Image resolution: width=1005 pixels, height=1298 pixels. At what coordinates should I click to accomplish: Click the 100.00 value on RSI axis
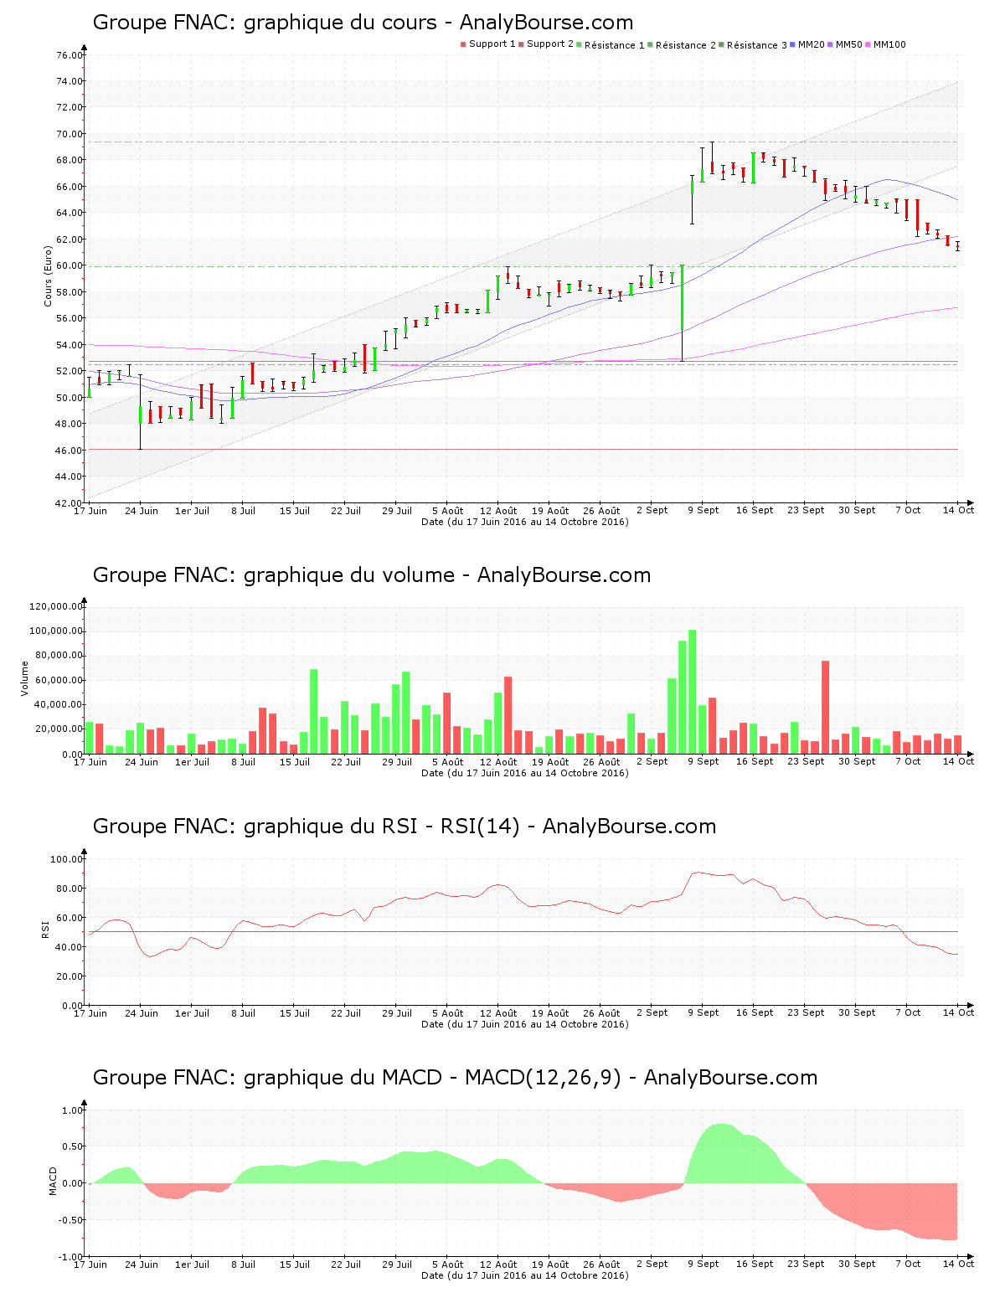pos(67,859)
